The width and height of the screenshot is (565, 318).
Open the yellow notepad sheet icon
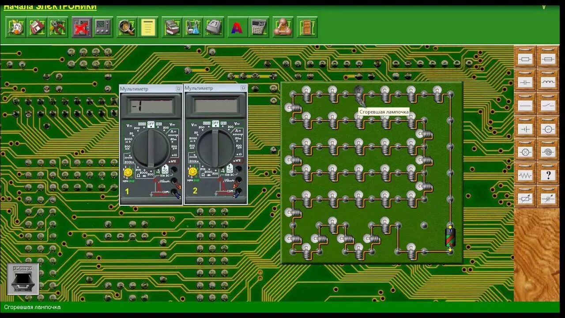148,28
